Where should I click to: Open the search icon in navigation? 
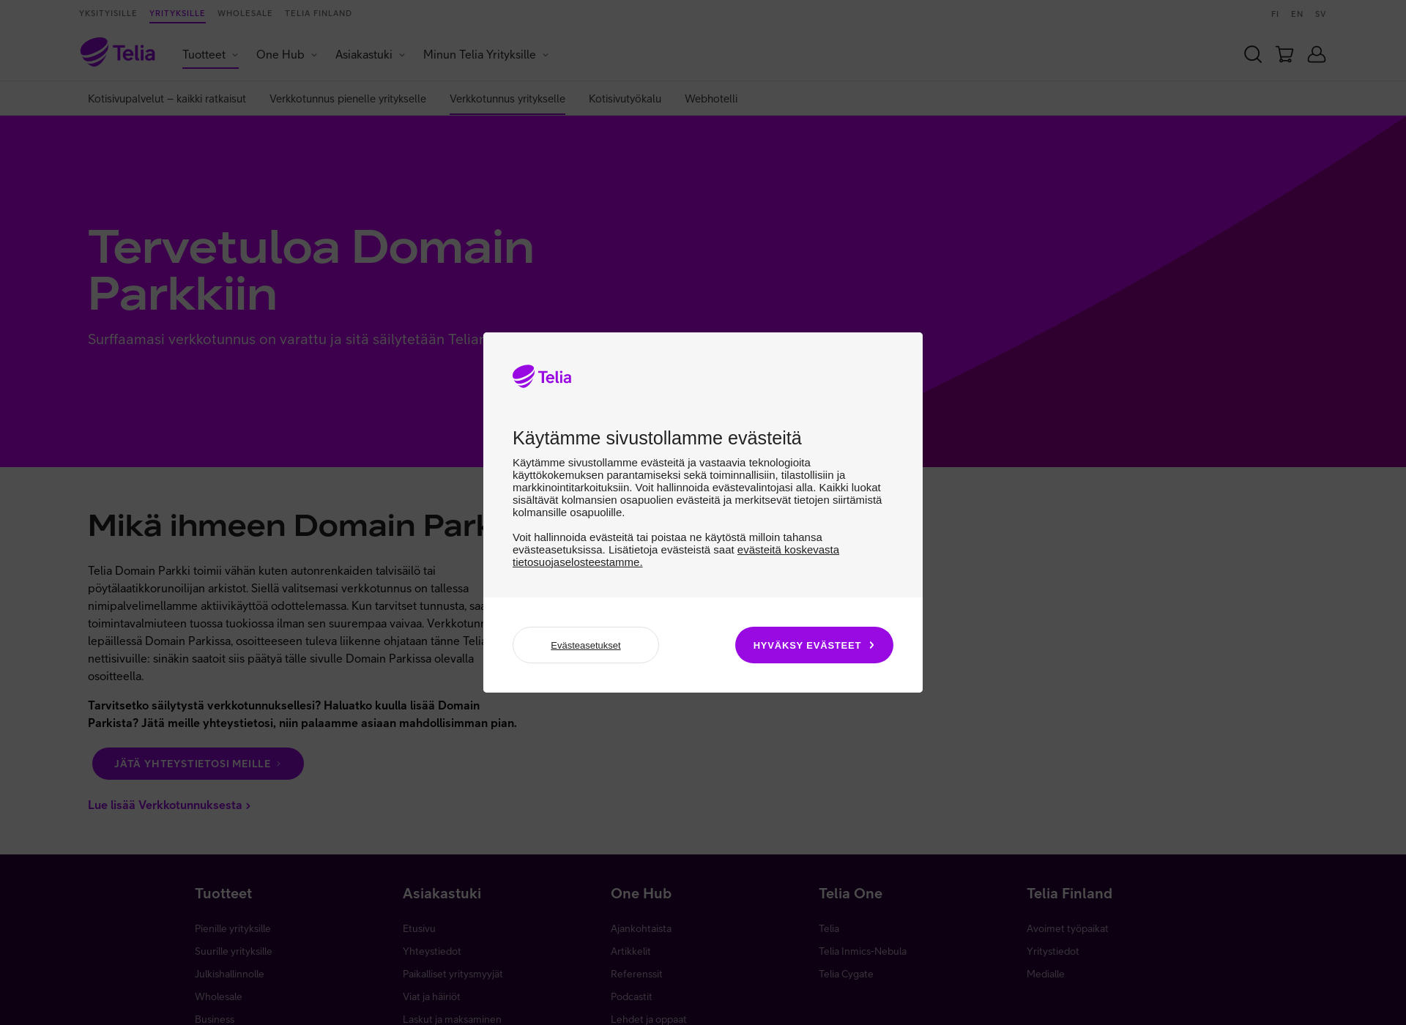click(x=1252, y=55)
